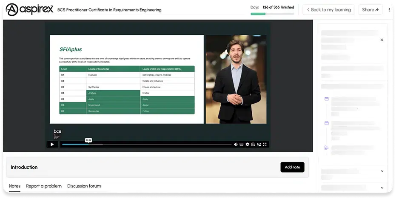The image size is (396, 199).
Task: Click the course title BCS Practitioner Certificate
Action: point(109,10)
